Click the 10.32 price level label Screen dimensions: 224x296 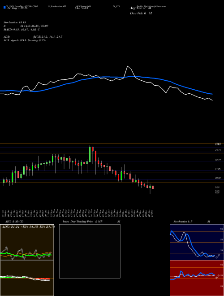(x=218, y=178)
